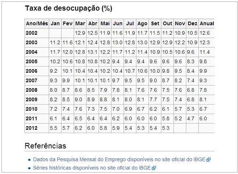The image size is (238, 174).
Task: Select the 2004 Abr value 13.1
Action: pos(92,52)
